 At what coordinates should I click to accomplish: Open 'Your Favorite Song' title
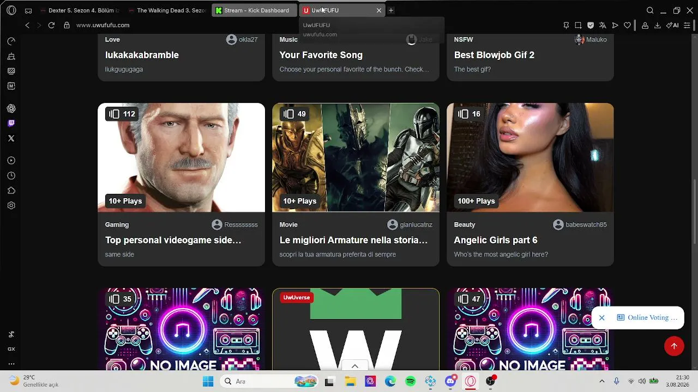click(x=321, y=55)
